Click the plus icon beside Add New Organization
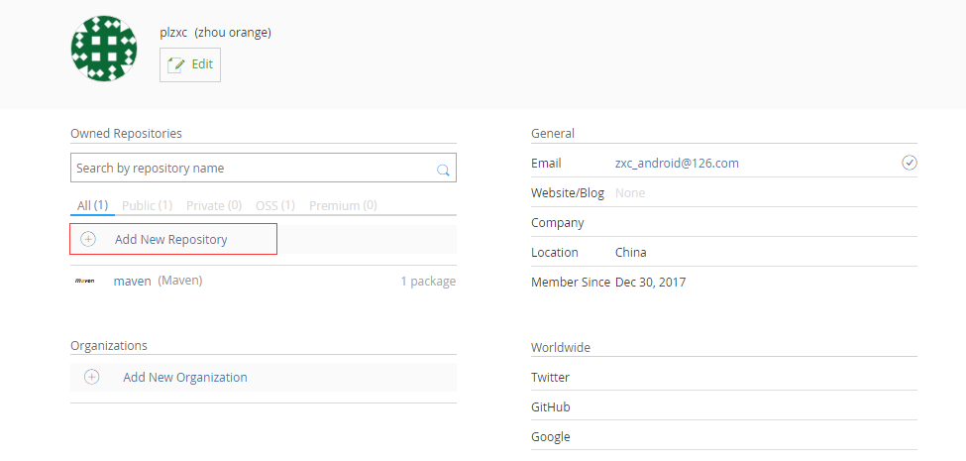The image size is (966, 461). (92, 377)
